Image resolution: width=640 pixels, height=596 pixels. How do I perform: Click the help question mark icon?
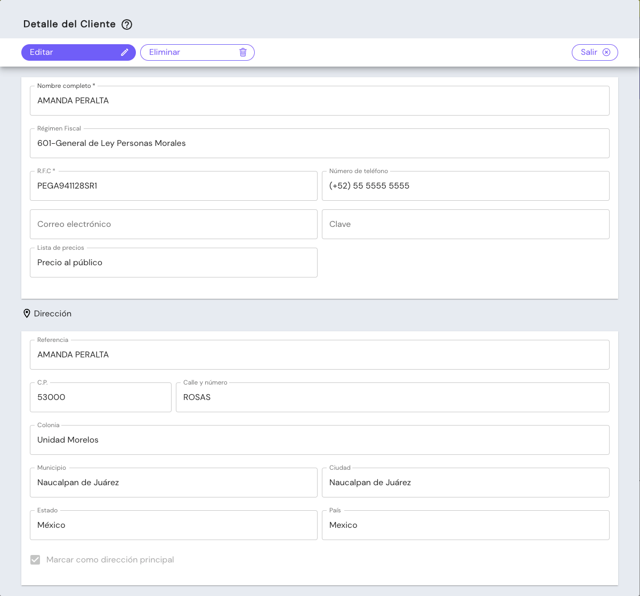pos(126,24)
